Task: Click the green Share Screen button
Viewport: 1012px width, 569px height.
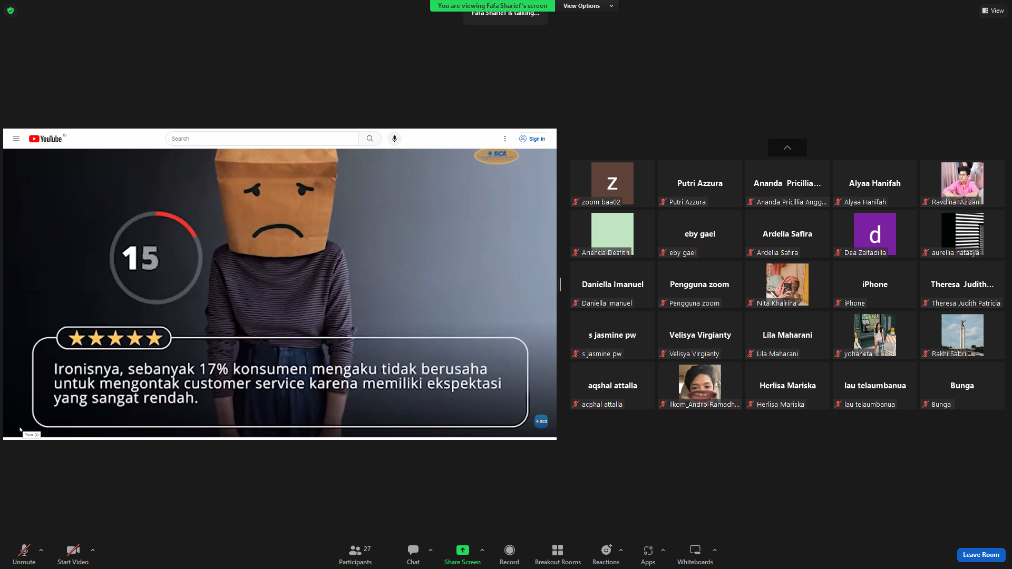Action: click(x=462, y=554)
